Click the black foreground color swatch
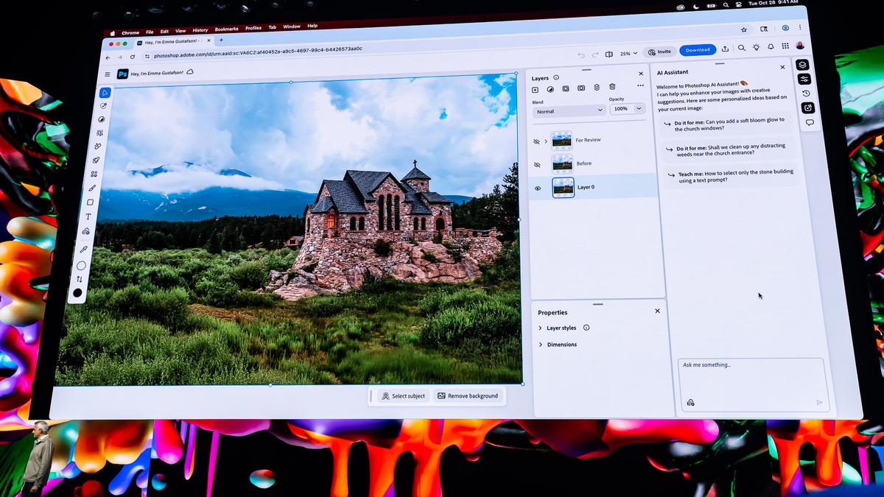 pos(77,293)
